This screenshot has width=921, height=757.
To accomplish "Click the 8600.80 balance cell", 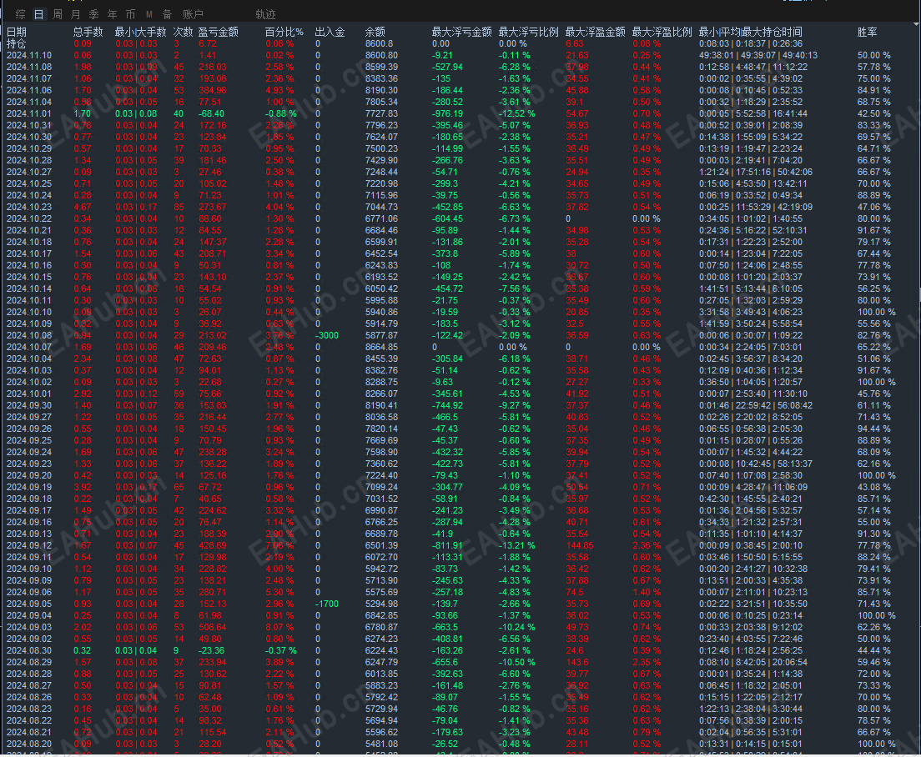I will [x=381, y=55].
